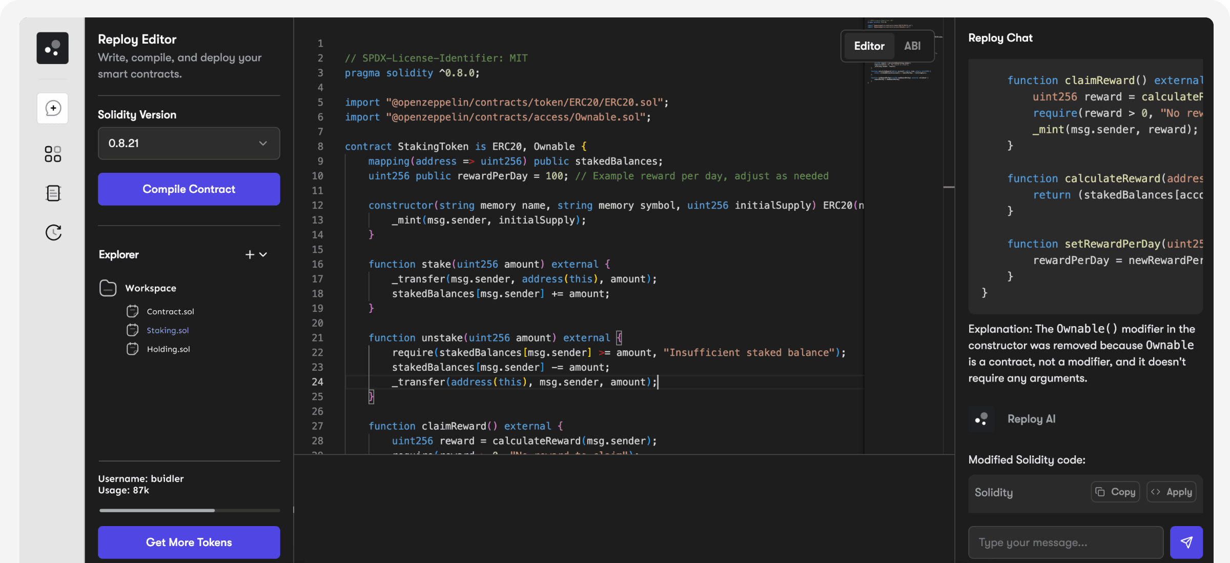
Task: Send chat message with the paper plane icon
Action: point(1186,542)
